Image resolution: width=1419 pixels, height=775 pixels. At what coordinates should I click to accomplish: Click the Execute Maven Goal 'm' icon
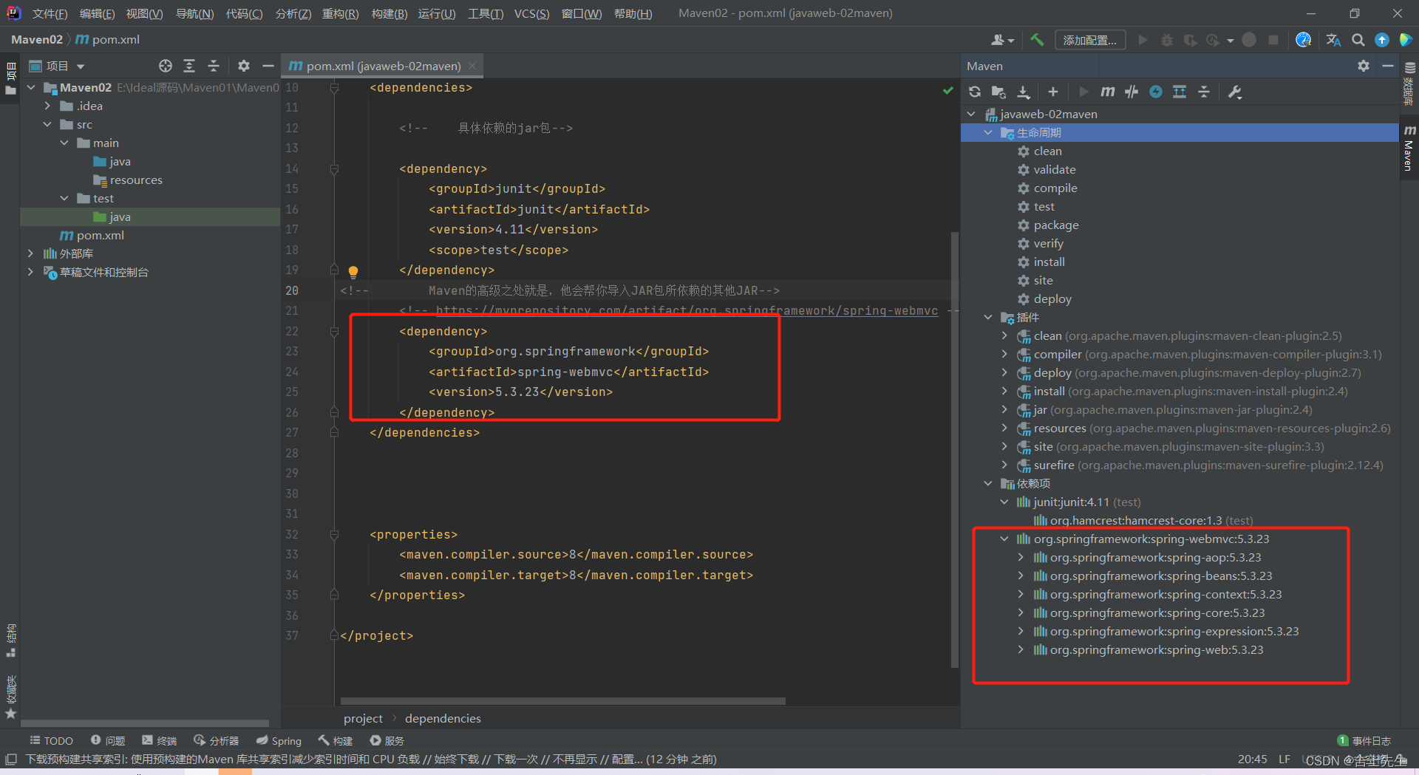(1107, 92)
